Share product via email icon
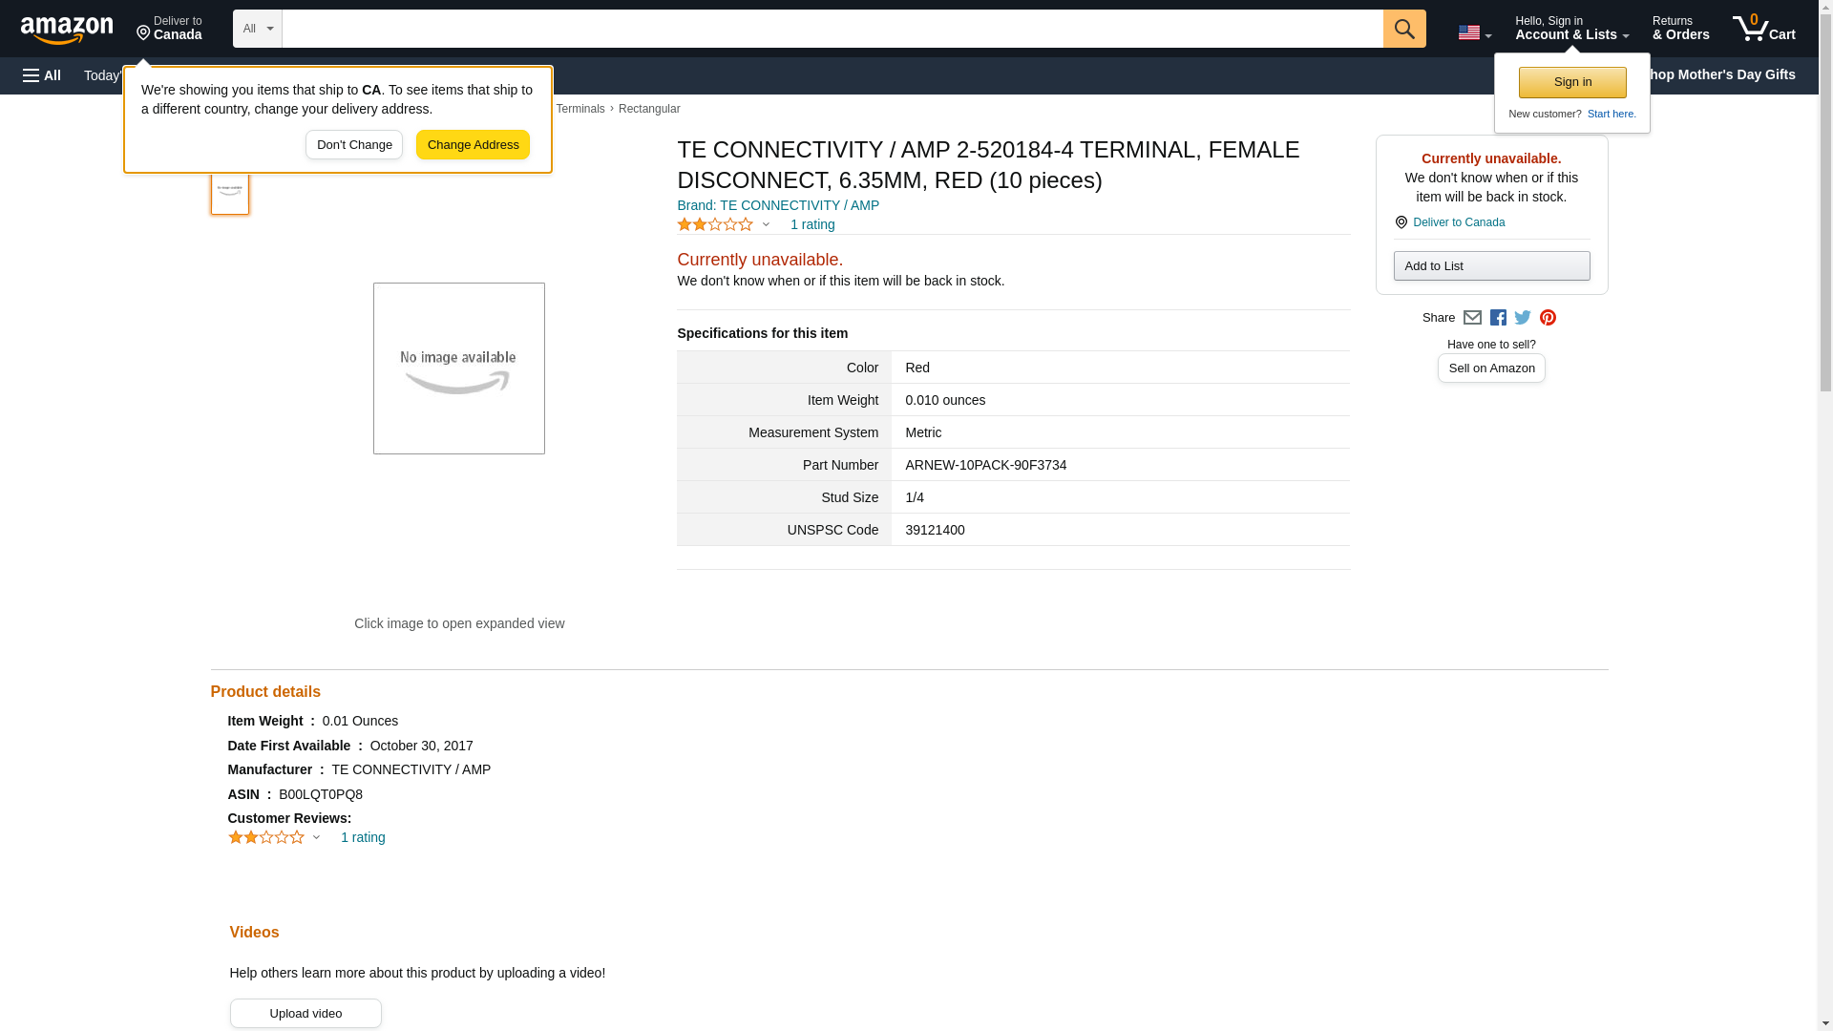 [x=1472, y=318]
